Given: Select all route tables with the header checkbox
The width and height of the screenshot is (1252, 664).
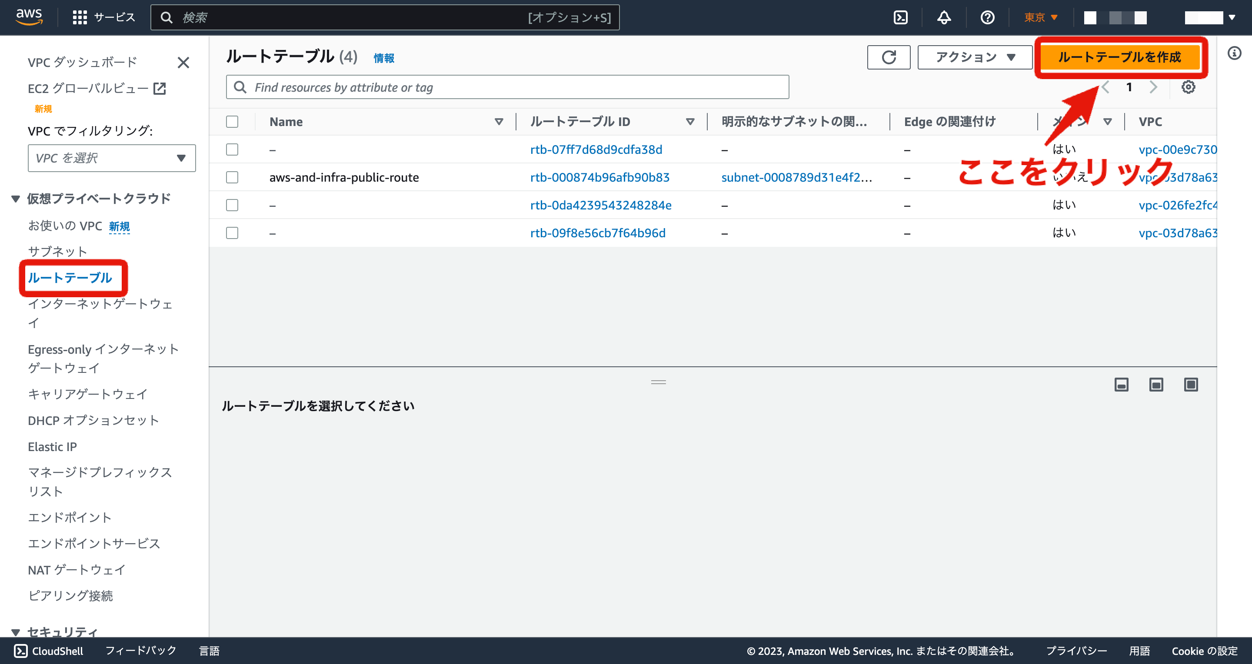Looking at the screenshot, I should click(x=232, y=122).
